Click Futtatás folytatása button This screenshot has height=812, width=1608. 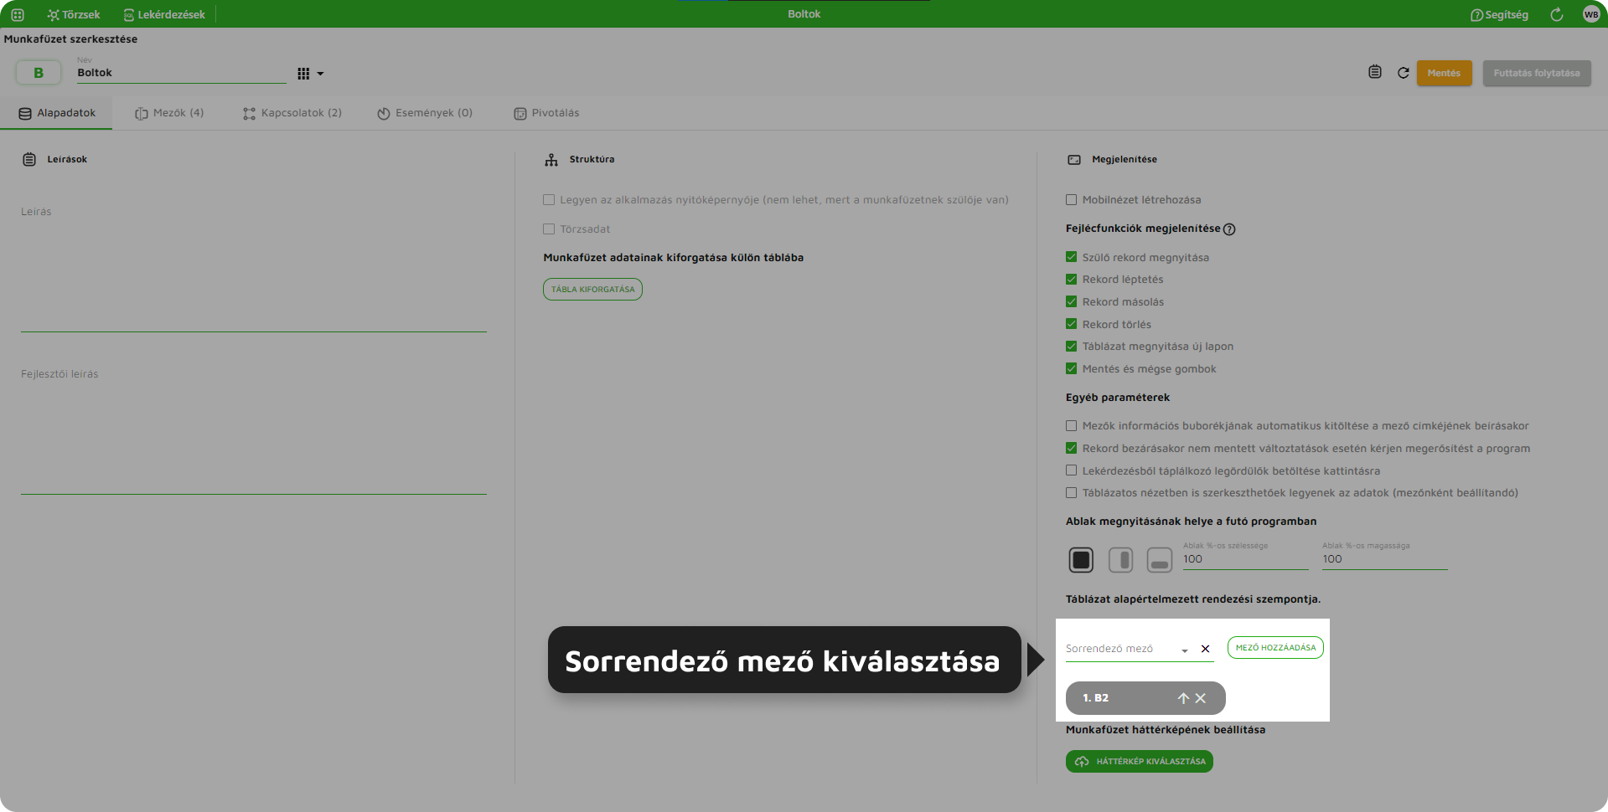tap(1537, 73)
